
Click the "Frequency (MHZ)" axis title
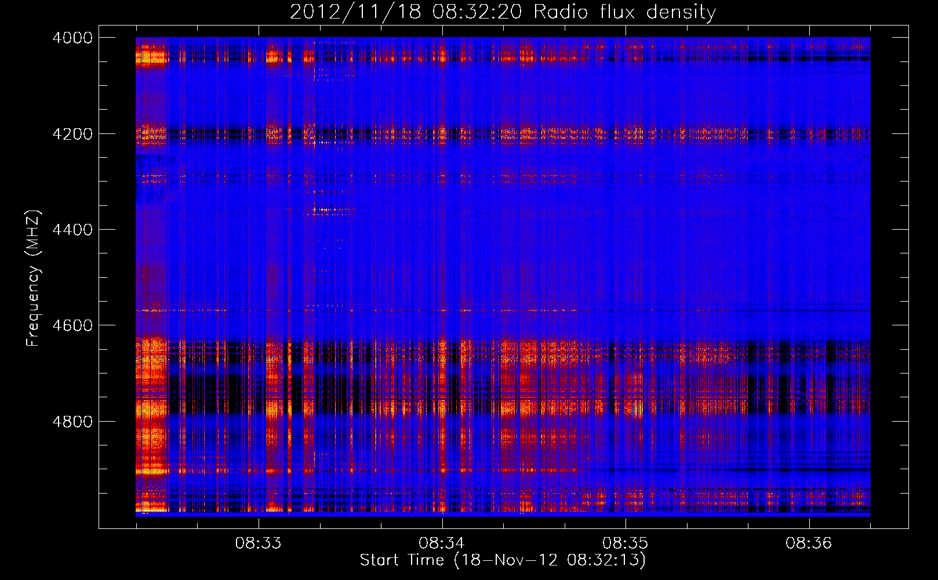coord(34,278)
